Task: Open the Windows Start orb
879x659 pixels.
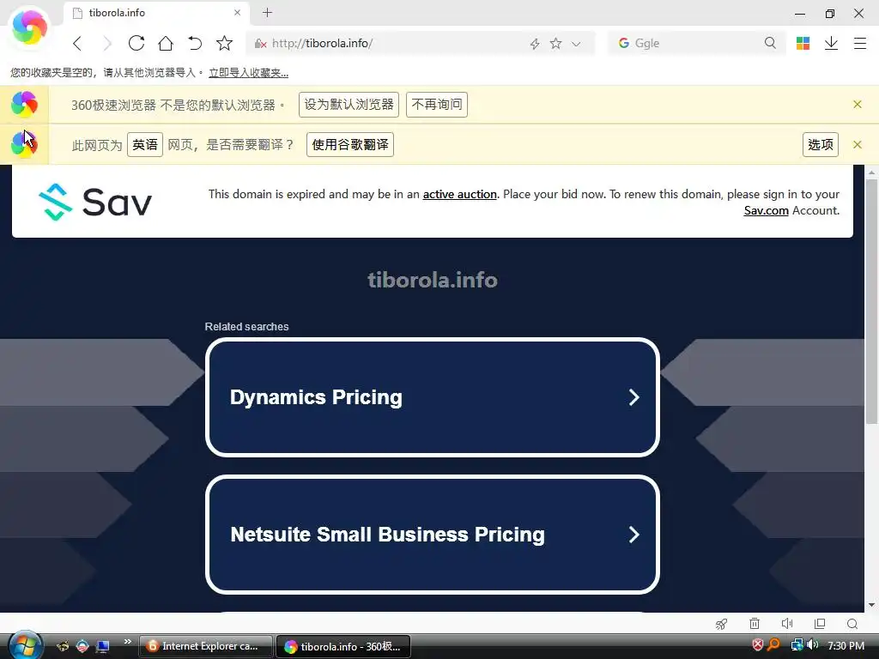Action: 25,645
